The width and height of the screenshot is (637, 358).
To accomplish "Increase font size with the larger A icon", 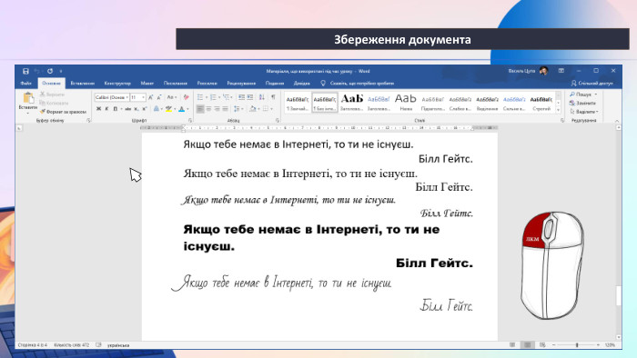I will (x=150, y=97).
